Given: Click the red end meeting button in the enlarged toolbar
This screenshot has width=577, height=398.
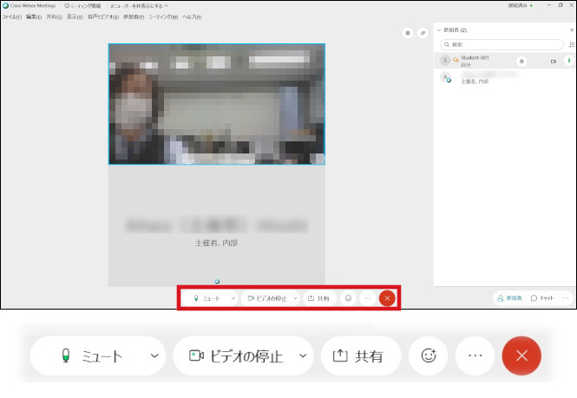Looking at the screenshot, I should [521, 356].
